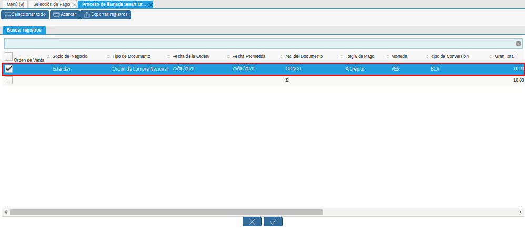This screenshot has height=228, width=525.
Task: Close the Selección de Pago tab
Action: 74,5
